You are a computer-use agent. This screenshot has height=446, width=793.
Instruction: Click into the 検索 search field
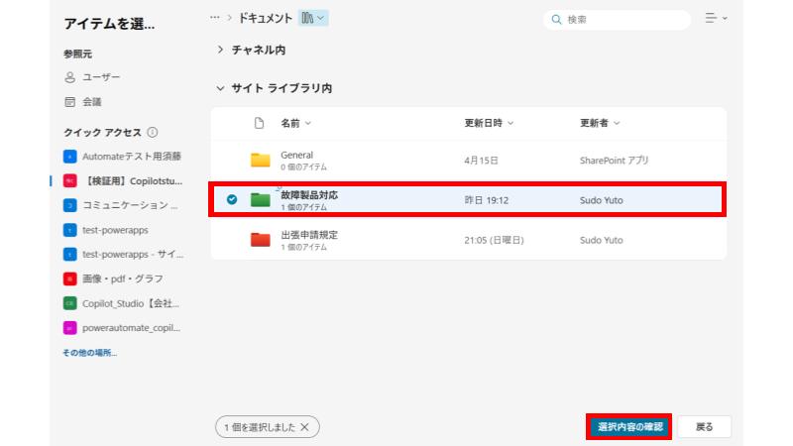point(617,19)
